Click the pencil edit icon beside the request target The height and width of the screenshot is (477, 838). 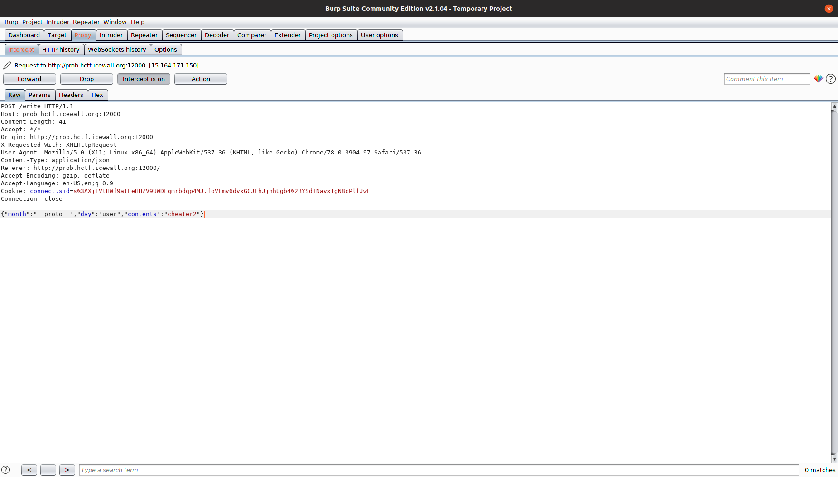(7, 65)
